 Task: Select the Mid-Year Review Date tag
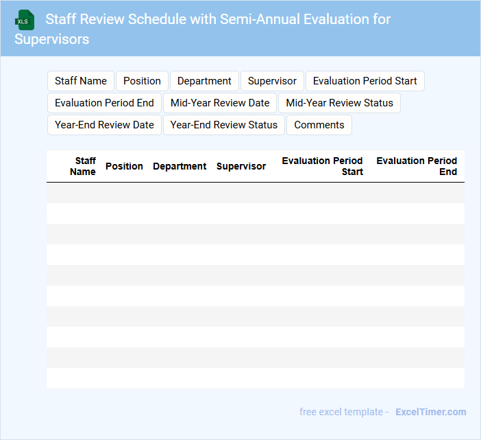[220, 103]
